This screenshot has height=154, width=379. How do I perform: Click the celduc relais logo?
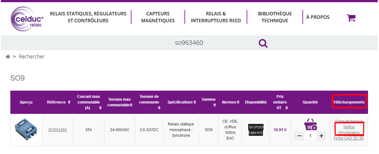coord(27,19)
